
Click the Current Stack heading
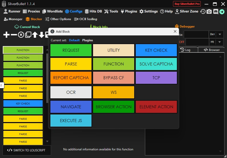[27, 27]
